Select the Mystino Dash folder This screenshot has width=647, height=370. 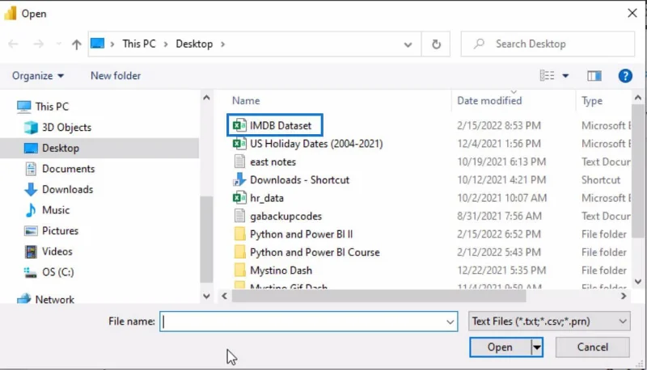point(281,271)
